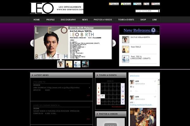Select calendar day 21
The image size is (190, 126).
123,96
